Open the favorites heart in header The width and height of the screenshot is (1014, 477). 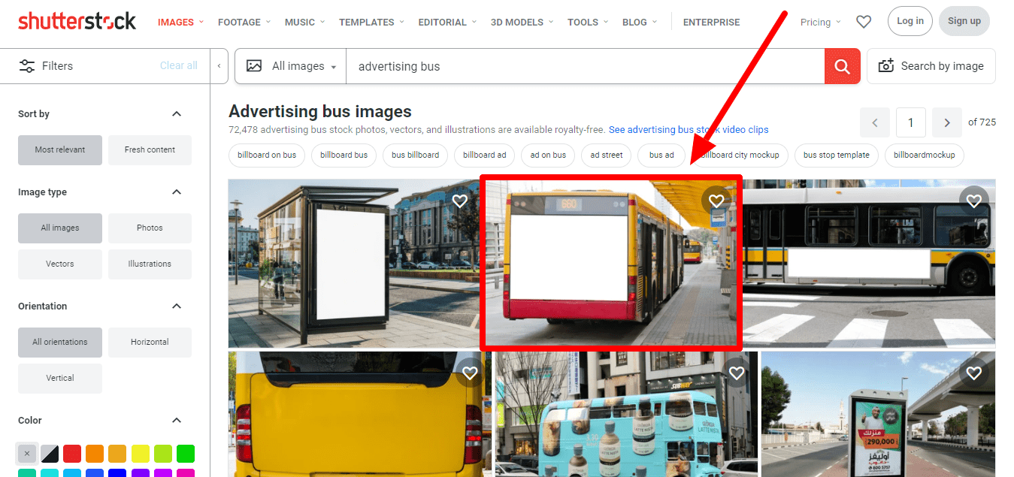click(864, 22)
